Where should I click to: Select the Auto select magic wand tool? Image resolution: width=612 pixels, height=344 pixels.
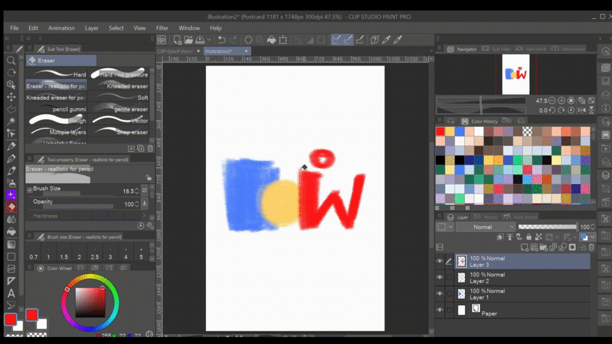[x=11, y=121]
